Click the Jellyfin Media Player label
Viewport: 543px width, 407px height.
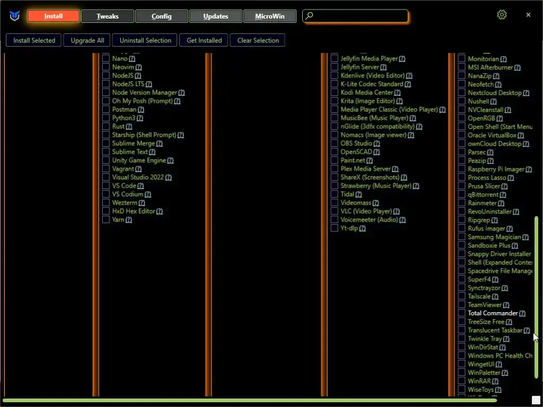369,58
